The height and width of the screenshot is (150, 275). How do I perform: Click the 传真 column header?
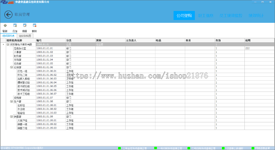coord(200,40)
